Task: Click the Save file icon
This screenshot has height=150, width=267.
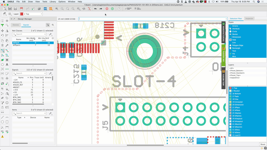Action: click(x=10, y=9)
